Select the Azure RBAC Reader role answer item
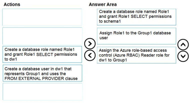Screen dimensions: 193x103 coord(136,55)
